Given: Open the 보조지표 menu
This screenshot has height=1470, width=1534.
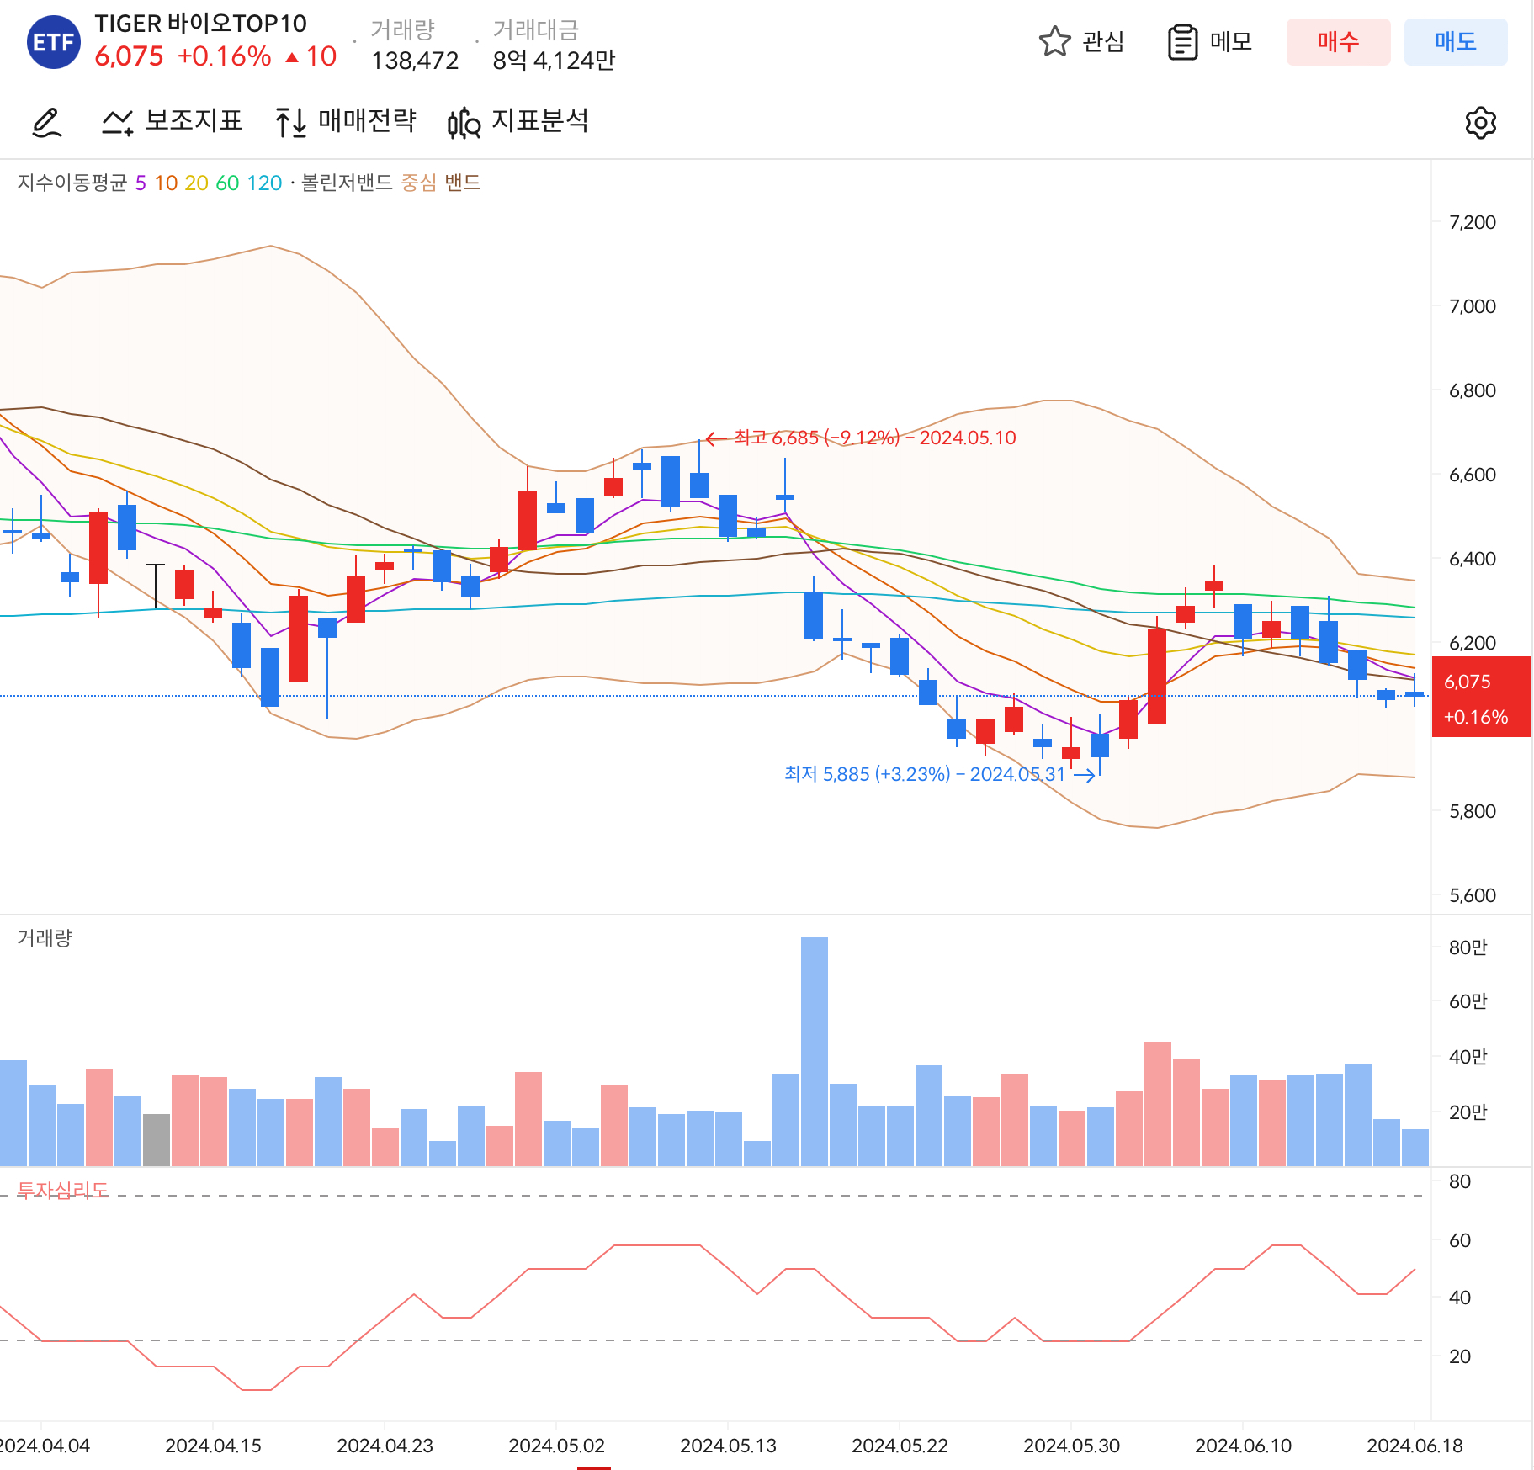Looking at the screenshot, I should (194, 121).
